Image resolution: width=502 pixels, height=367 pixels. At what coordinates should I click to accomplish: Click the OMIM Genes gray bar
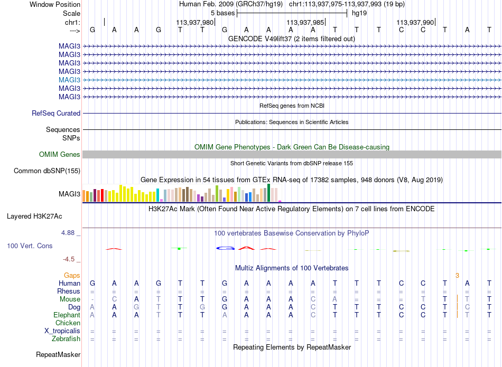292,155
